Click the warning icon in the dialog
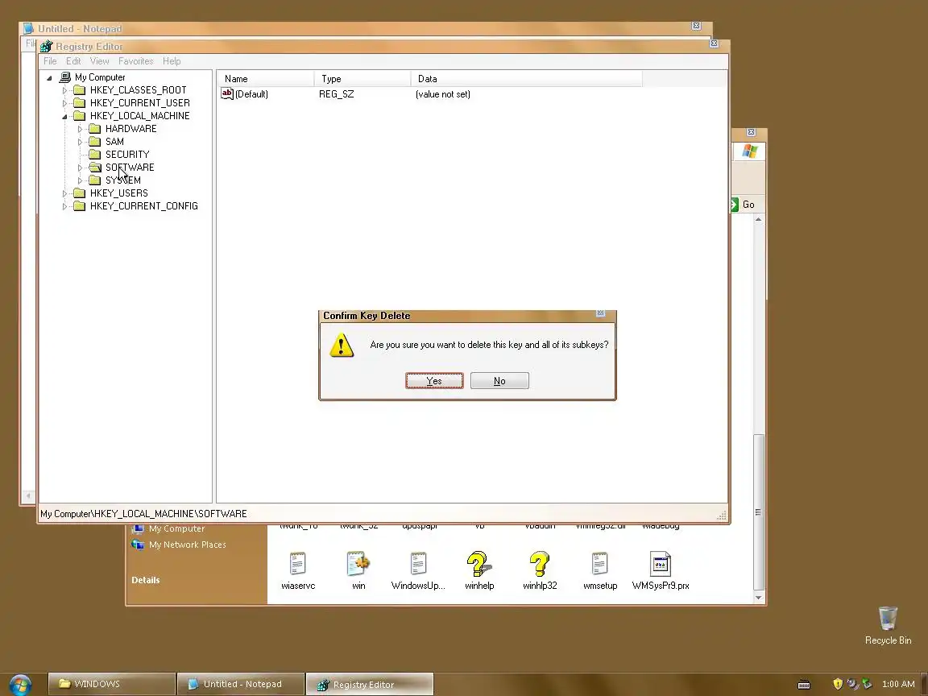 coord(342,345)
